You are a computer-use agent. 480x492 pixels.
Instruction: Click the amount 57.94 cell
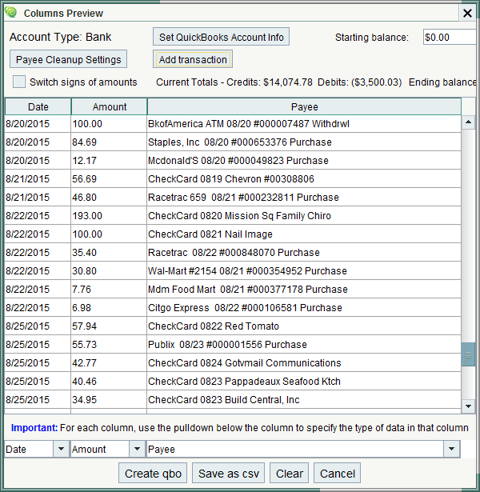[x=109, y=326]
